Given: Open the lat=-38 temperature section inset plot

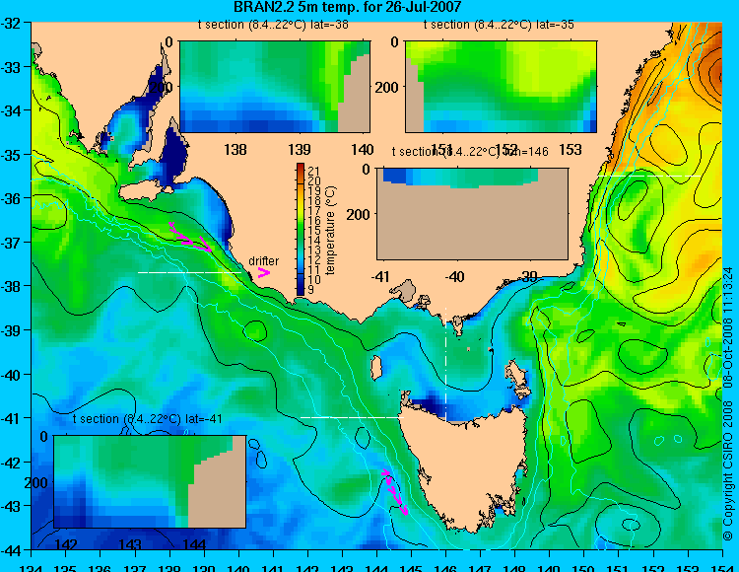Looking at the screenshot, I should click(x=275, y=87).
